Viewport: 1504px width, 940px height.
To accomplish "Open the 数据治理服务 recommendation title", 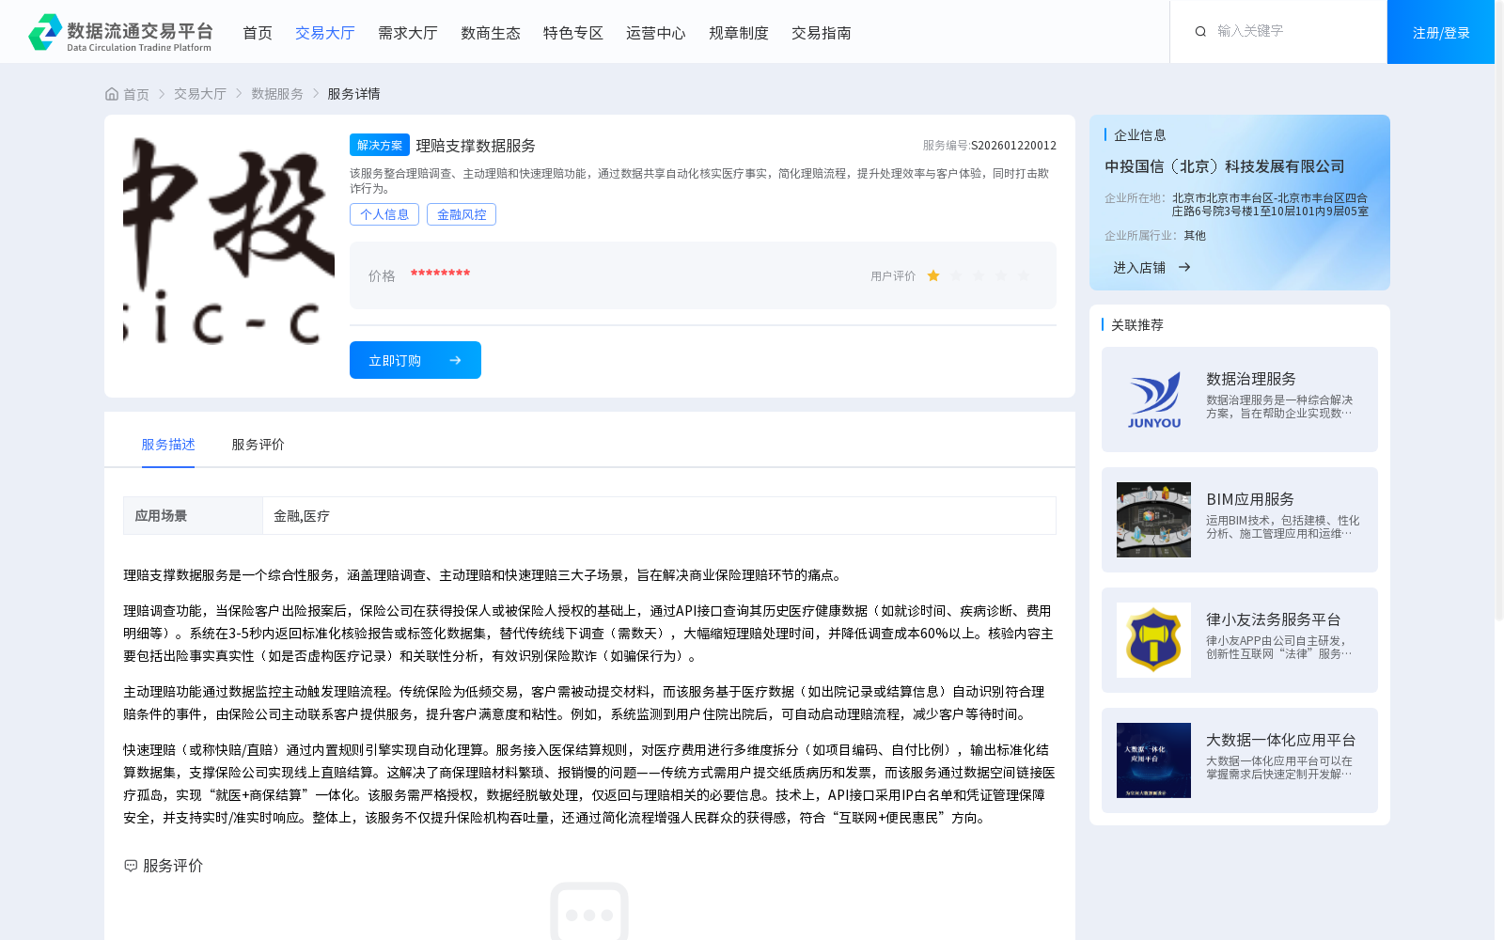I will click(x=1251, y=379).
